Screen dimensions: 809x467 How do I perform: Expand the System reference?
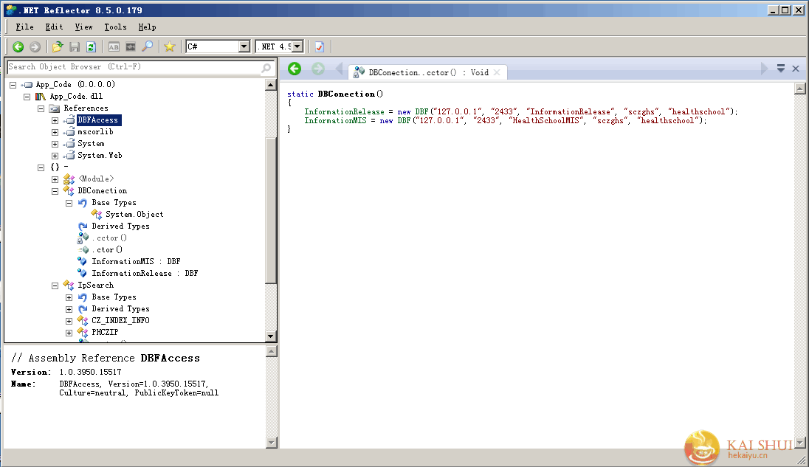(55, 145)
